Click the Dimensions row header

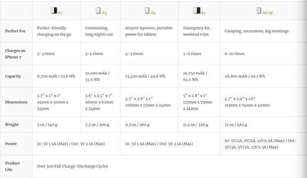[16, 102]
